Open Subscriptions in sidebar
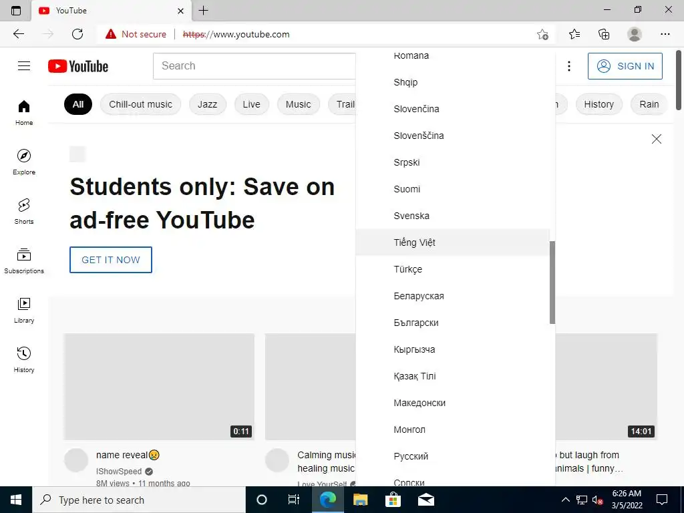The height and width of the screenshot is (513, 684). [x=24, y=261]
